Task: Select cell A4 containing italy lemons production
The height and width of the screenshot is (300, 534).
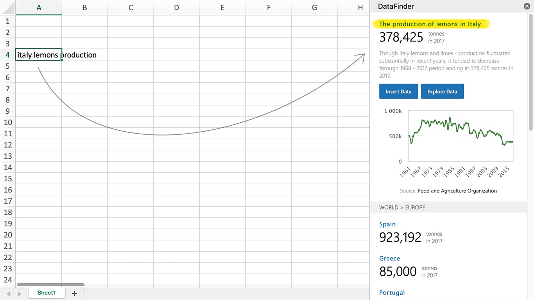Action: coord(39,55)
